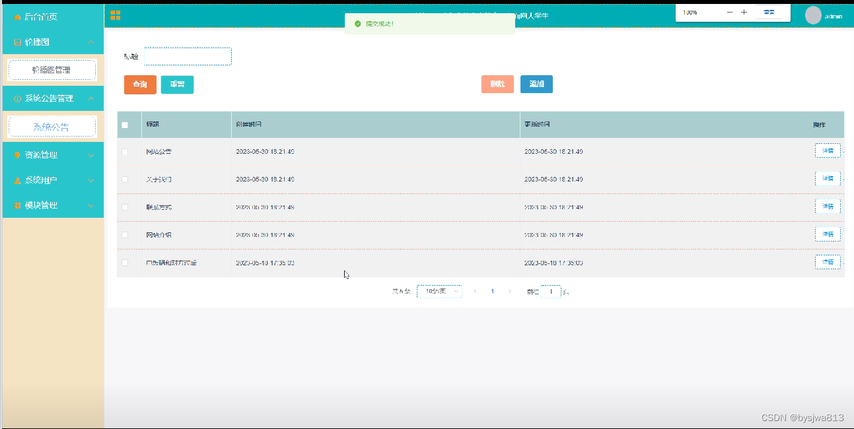Viewport: 854px width, 429px height.
Task: Expand the 系统用户 menu chevron
Action: (x=91, y=180)
